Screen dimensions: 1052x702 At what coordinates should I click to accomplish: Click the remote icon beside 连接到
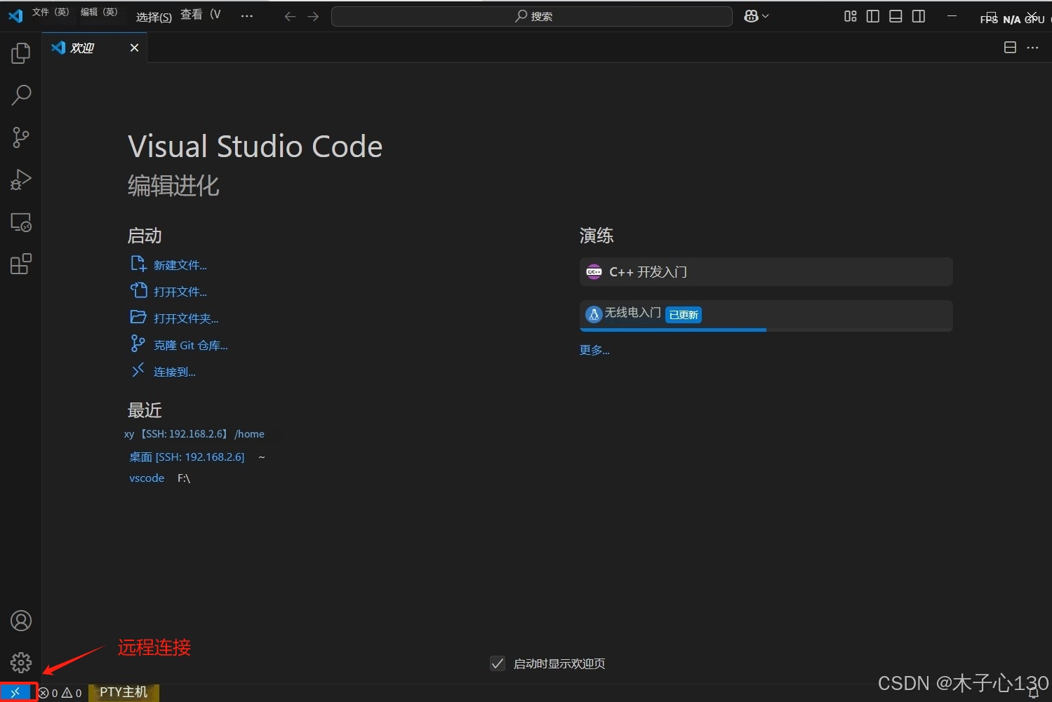tap(138, 370)
